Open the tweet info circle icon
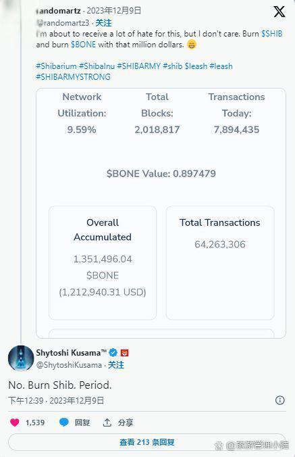Image resolution: width=295 pixels, height=457 pixels. (279, 400)
